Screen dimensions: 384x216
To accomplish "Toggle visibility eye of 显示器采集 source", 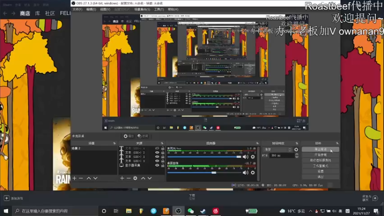I will [x=157, y=165].
